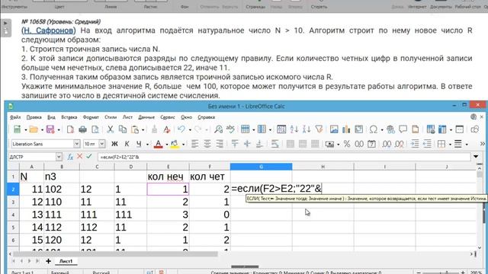Open Liberation Sans font name dropdown
Screen dimensions: 488x274
pos(76,144)
